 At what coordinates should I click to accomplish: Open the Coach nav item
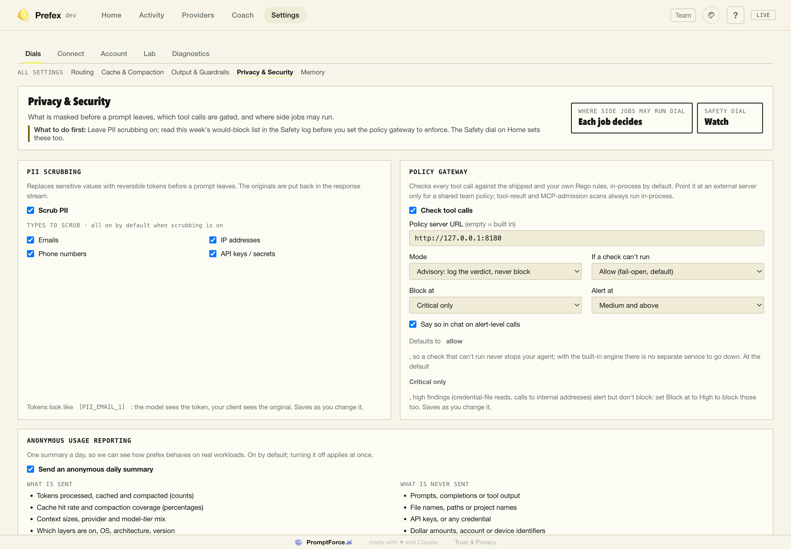[x=242, y=15]
